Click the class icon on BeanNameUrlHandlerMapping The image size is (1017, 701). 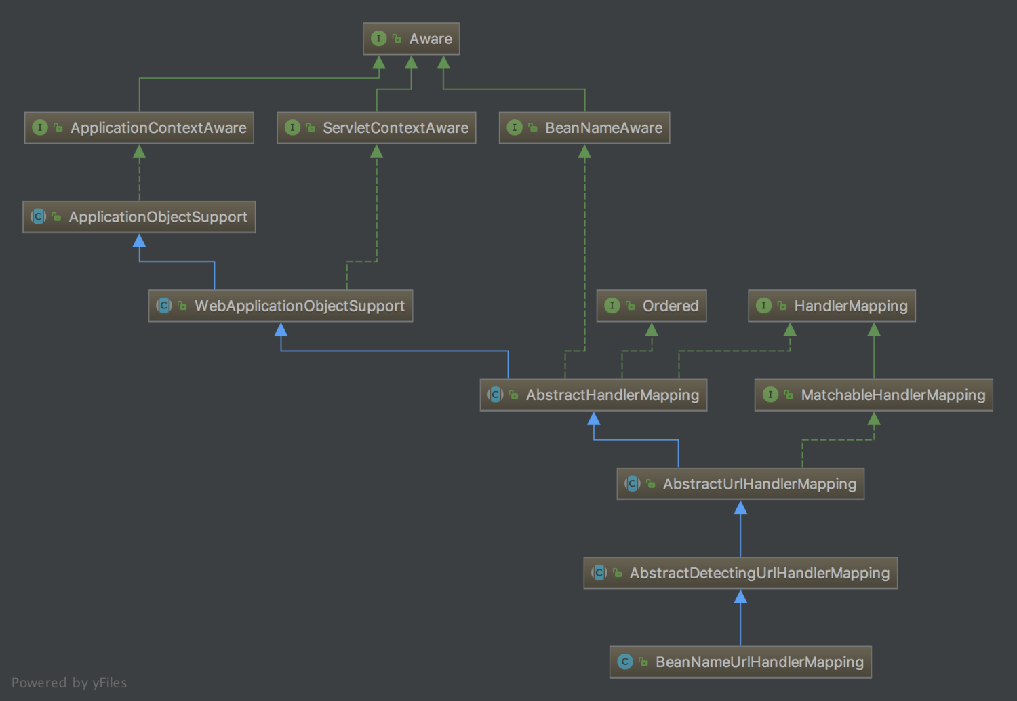(x=625, y=662)
